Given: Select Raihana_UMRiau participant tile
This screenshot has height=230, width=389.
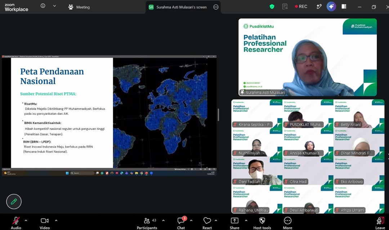Looking at the screenshot, I should pyautogui.click(x=257, y=199).
